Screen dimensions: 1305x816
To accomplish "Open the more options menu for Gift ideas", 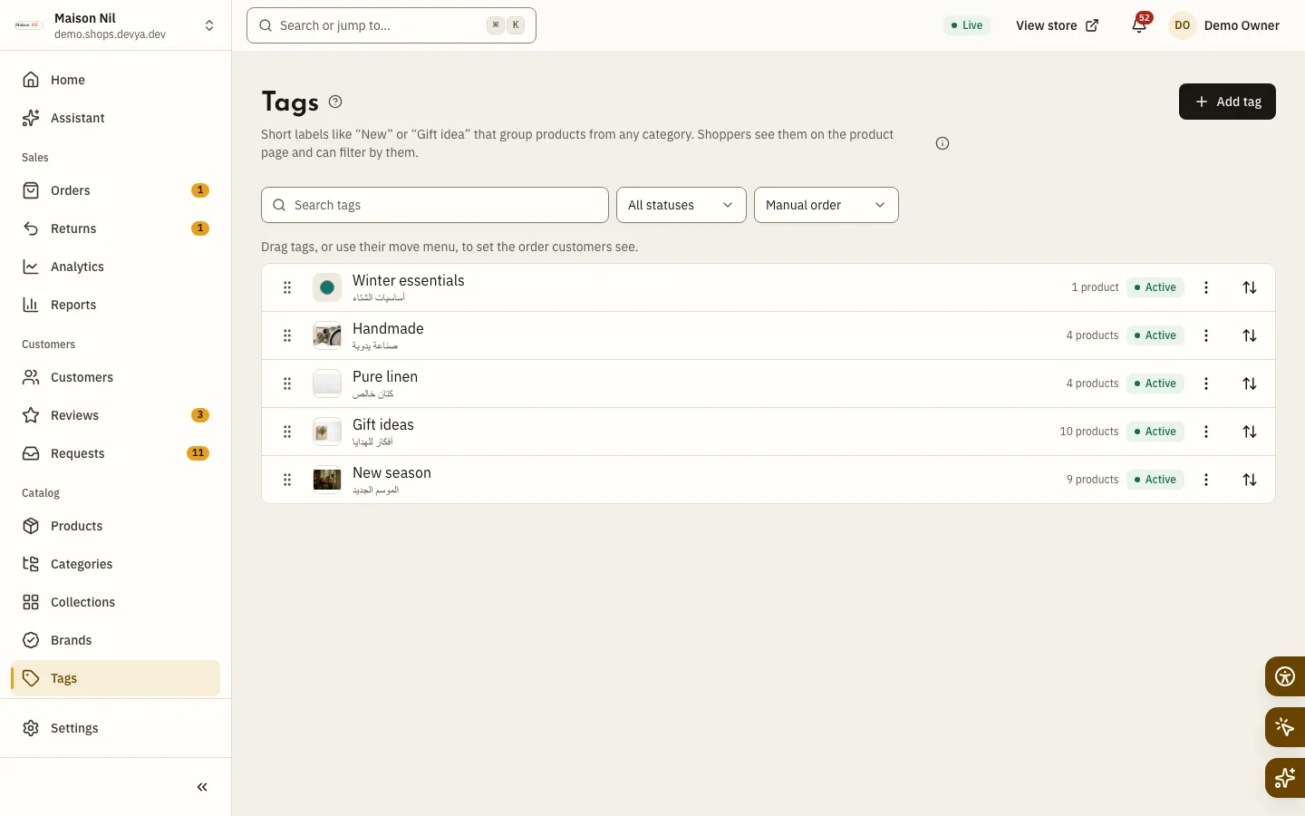I will point(1206,432).
